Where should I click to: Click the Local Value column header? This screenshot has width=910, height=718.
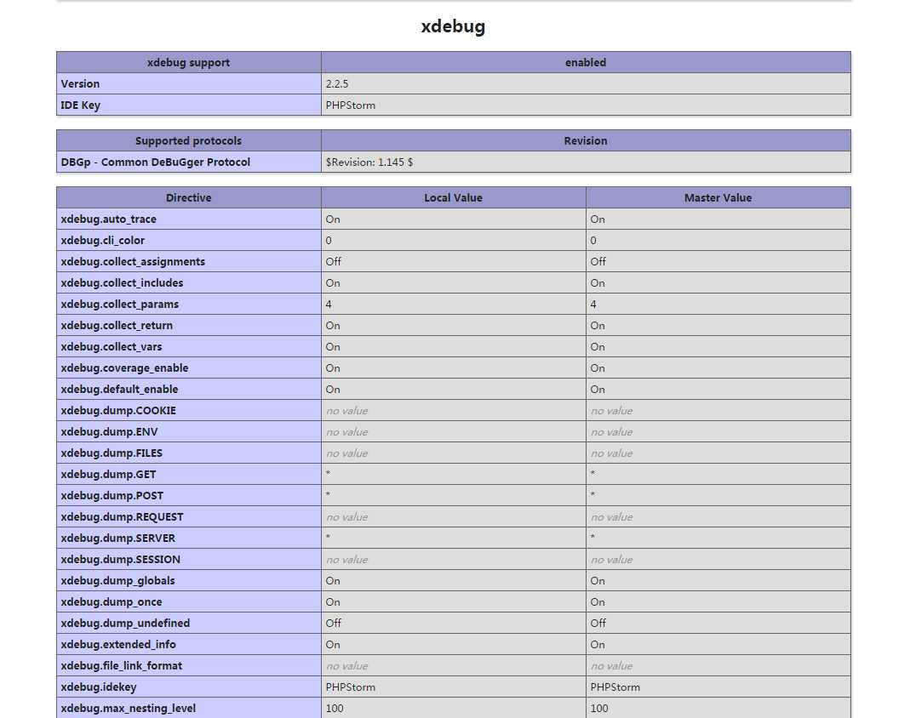(x=453, y=197)
